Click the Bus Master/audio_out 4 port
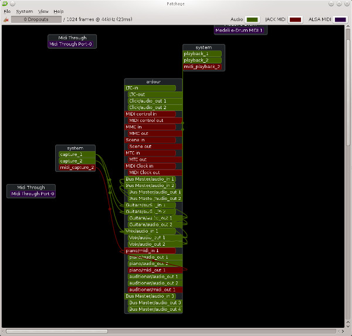 (155, 309)
